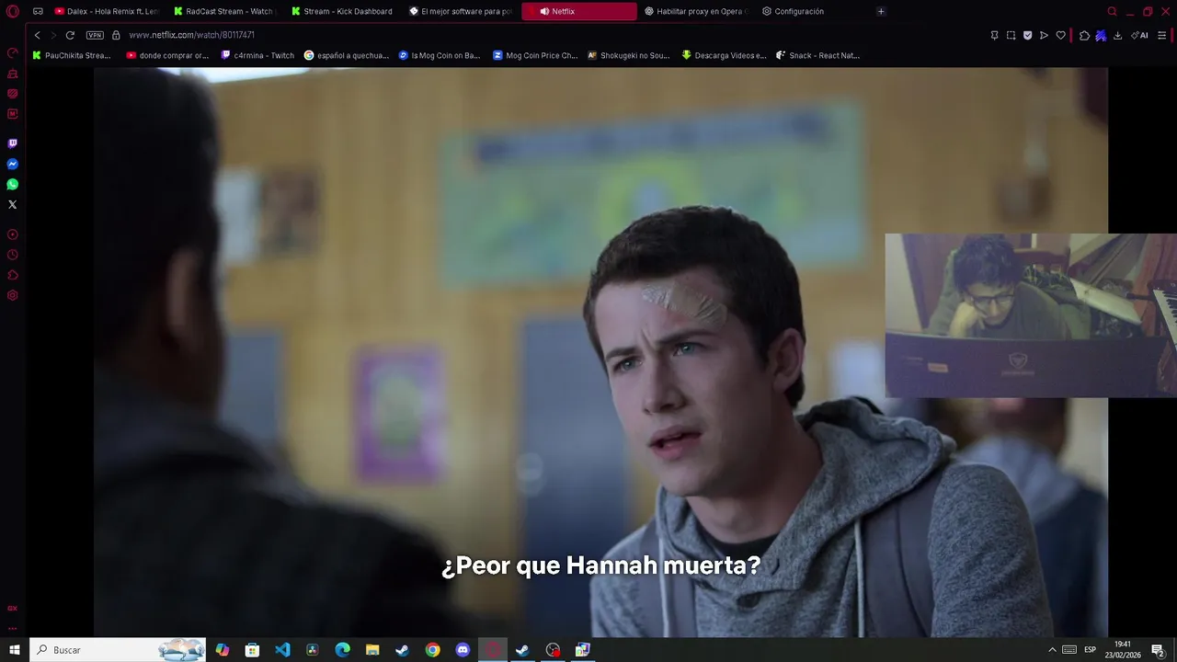Open the Shokugeki no Sou bookmark

tap(628, 55)
